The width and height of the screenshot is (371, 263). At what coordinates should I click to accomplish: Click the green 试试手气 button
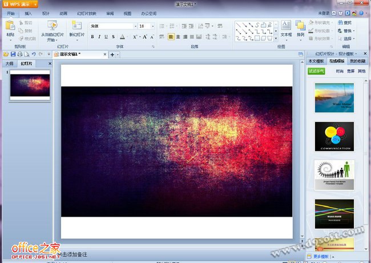click(x=316, y=71)
